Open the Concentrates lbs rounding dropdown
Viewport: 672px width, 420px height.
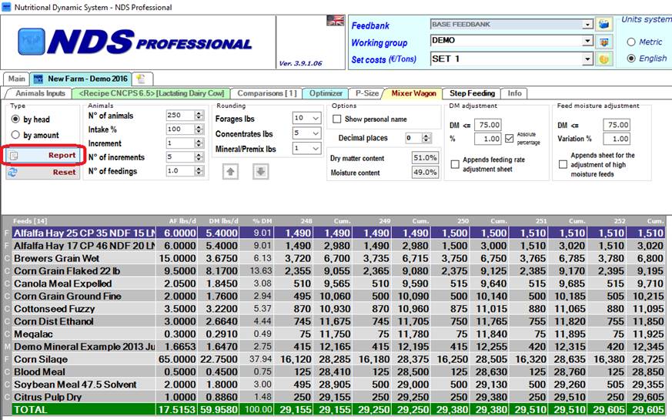click(316, 133)
